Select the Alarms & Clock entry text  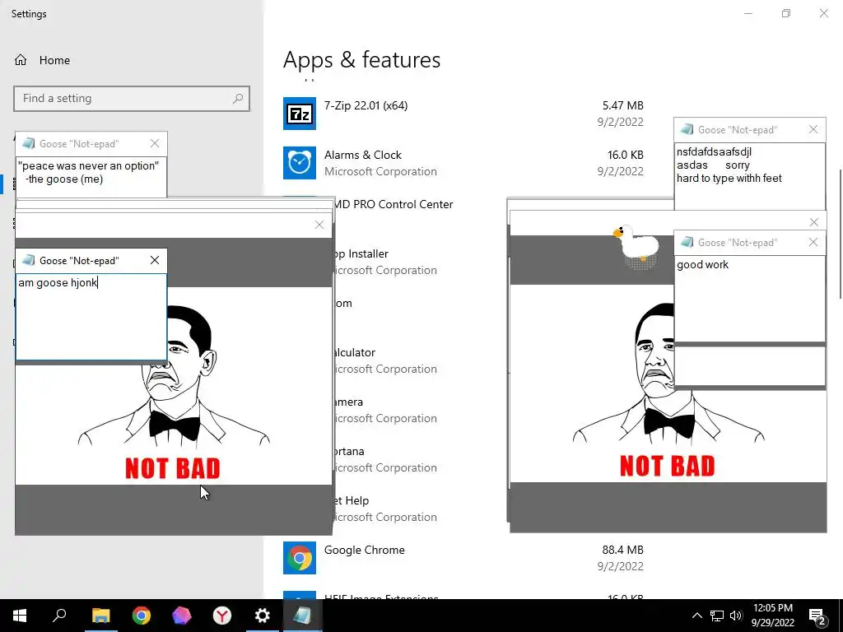(x=363, y=155)
